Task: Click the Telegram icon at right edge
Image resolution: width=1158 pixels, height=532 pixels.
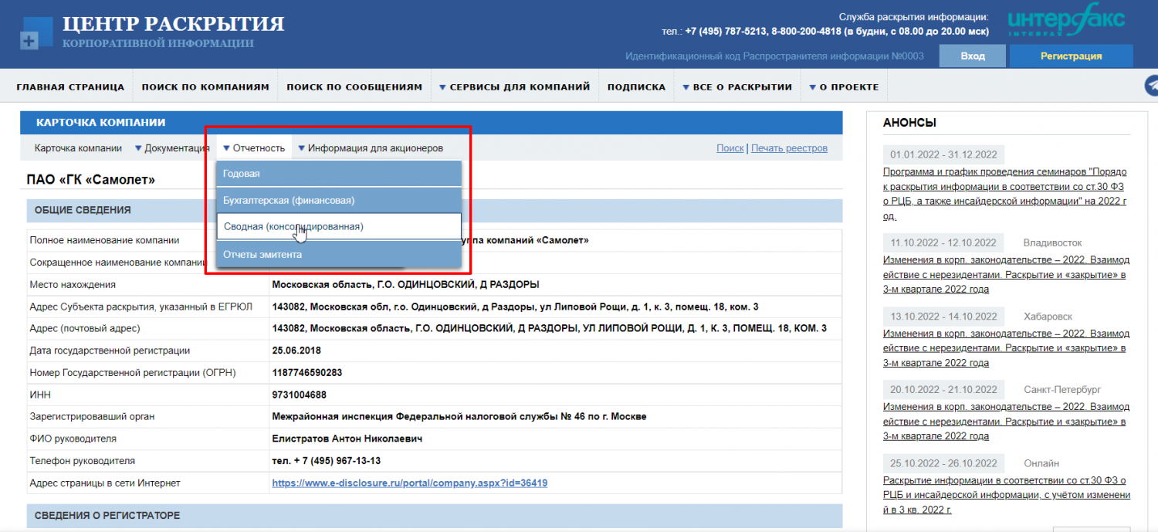Action: tap(1151, 85)
